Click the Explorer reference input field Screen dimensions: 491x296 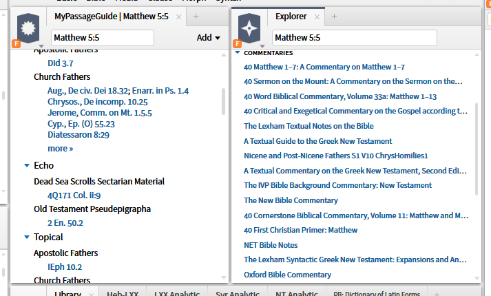[x=355, y=38]
